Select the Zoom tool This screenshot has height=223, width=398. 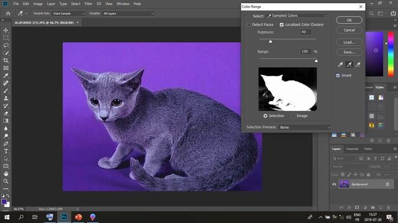pos(6,181)
